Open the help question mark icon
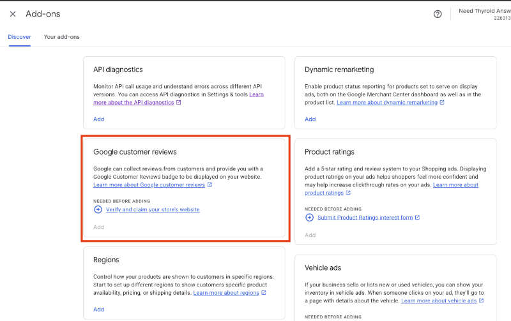511x321 pixels. (x=438, y=14)
